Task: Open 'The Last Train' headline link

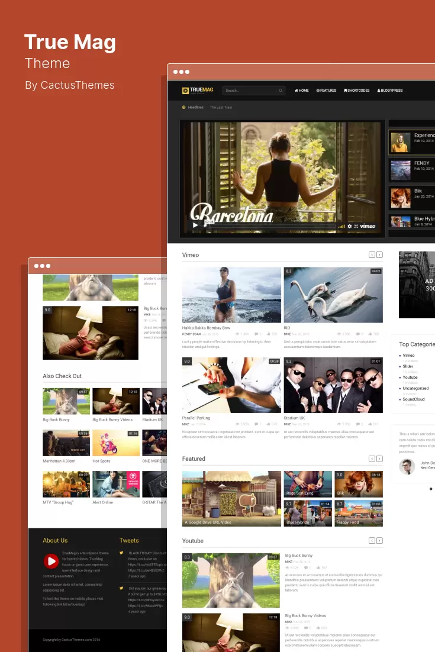Action: (x=221, y=107)
